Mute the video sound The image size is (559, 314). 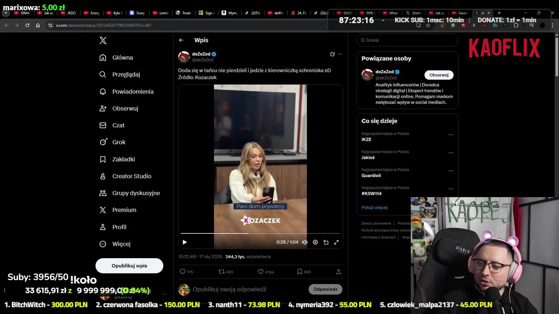coord(305,242)
